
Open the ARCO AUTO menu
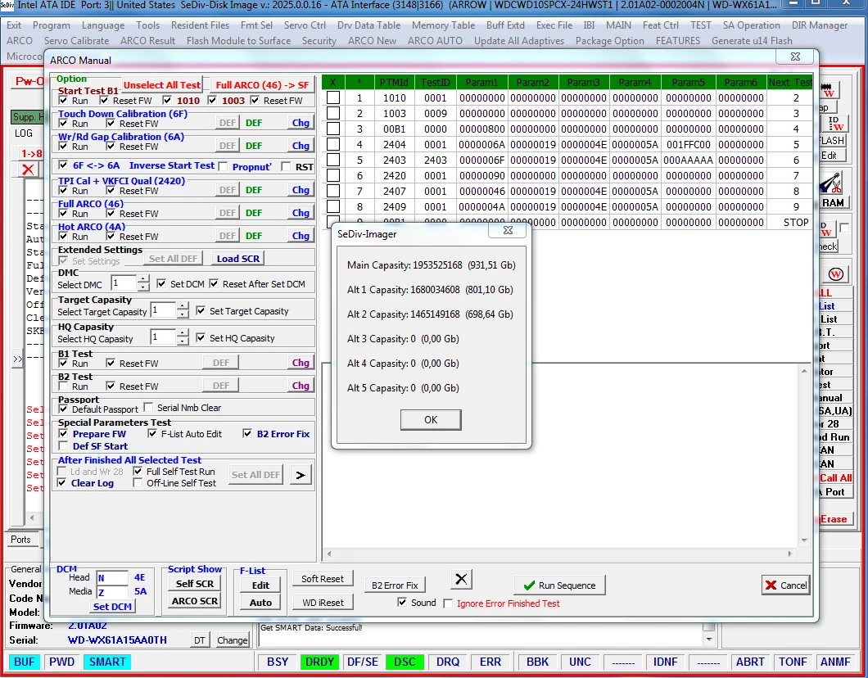pyautogui.click(x=435, y=40)
